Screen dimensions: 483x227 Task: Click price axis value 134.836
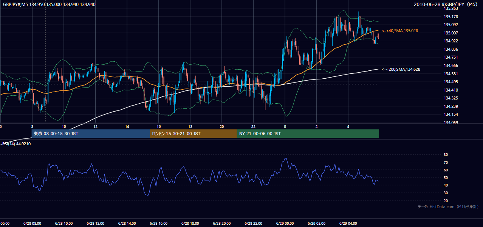(451, 49)
